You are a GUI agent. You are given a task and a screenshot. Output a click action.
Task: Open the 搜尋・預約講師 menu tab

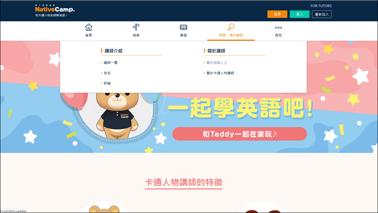(x=231, y=35)
